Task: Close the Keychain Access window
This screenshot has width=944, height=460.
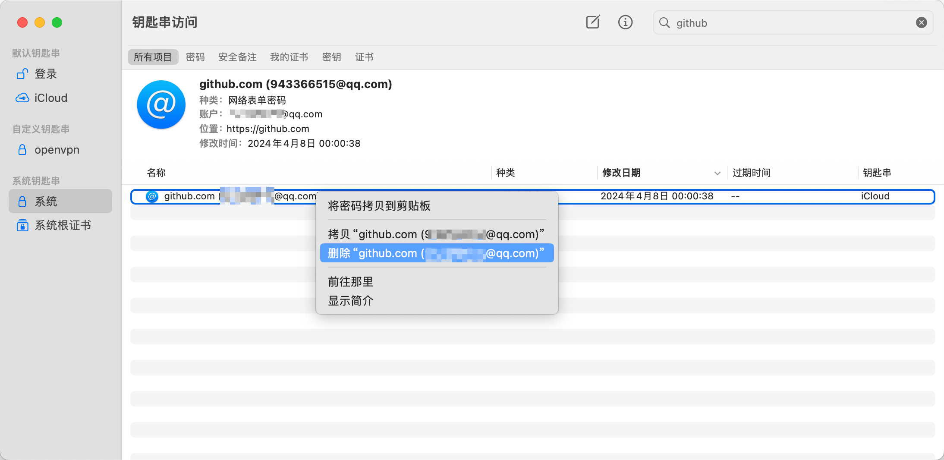Action: pyautogui.click(x=22, y=22)
